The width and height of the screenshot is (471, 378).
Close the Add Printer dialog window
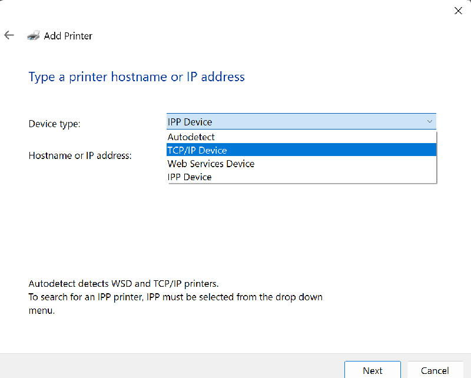pyautogui.click(x=458, y=10)
